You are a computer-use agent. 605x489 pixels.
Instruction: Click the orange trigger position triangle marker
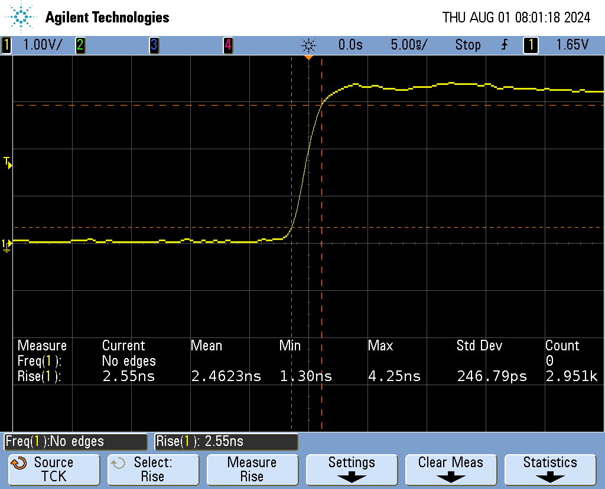(308, 57)
